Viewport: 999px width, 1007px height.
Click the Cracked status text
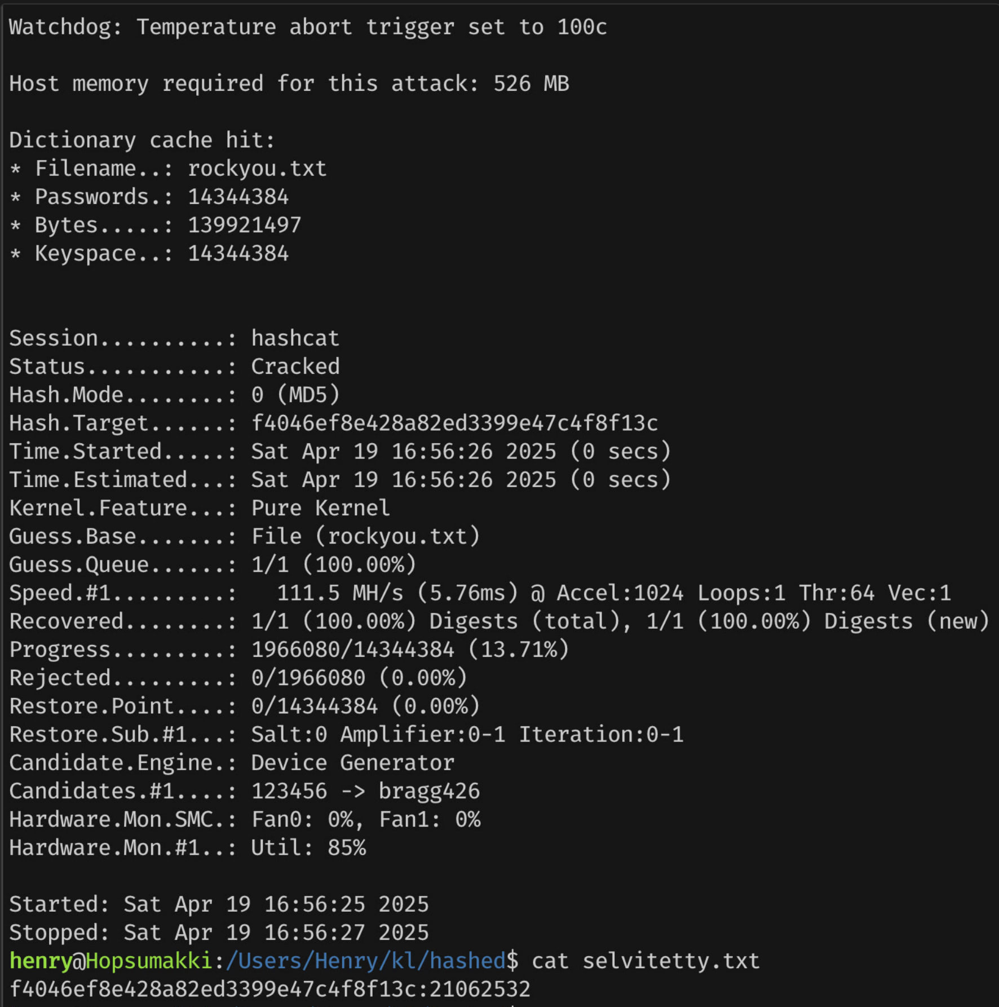(x=295, y=366)
